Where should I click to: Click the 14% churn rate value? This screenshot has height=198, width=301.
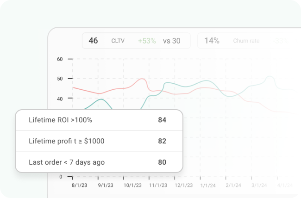(212, 41)
